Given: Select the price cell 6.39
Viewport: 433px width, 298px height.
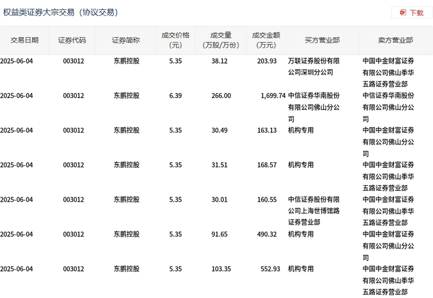Looking at the screenshot, I should point(176,96).
